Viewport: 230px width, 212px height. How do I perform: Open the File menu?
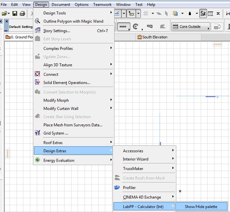(x=4, y=5)
